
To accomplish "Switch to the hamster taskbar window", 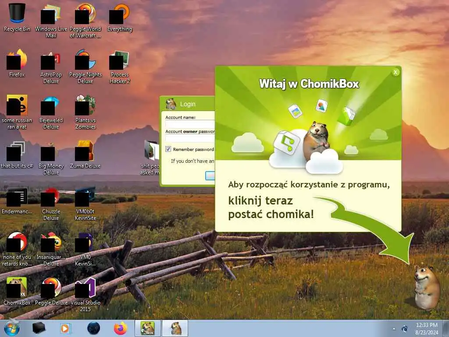I will pyautogui.click(x=175, y=328).
